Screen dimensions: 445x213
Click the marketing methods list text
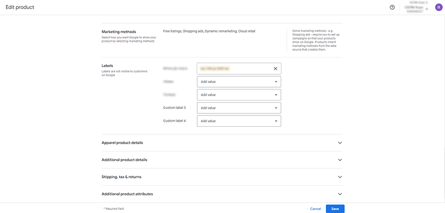(x=209, y=31)
